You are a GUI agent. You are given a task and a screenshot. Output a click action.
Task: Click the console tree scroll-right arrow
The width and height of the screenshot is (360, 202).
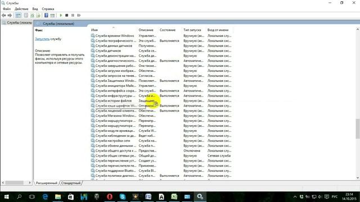tap(30, 183)
